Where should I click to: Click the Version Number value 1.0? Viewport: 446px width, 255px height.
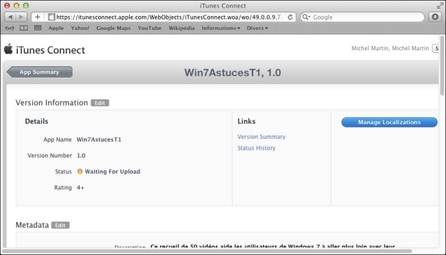pyautogui.click(x=81, y=156)
